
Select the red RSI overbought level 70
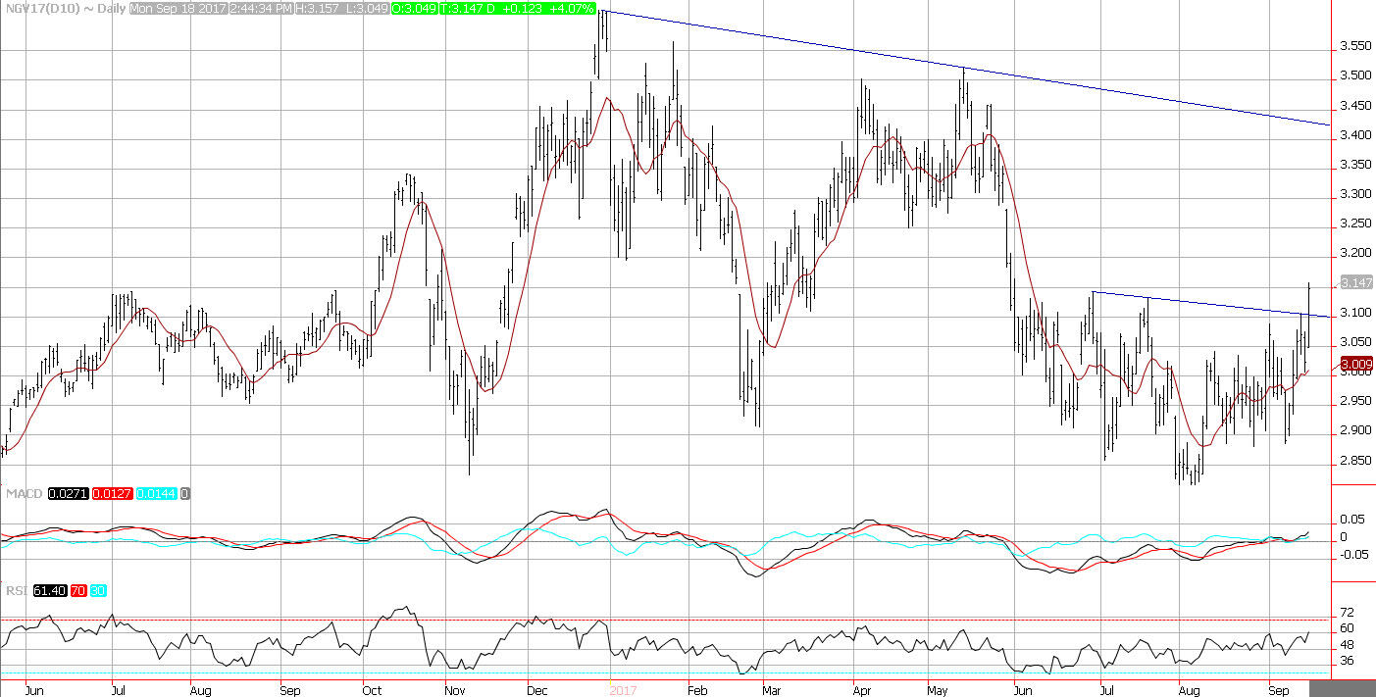coord(77,591)
